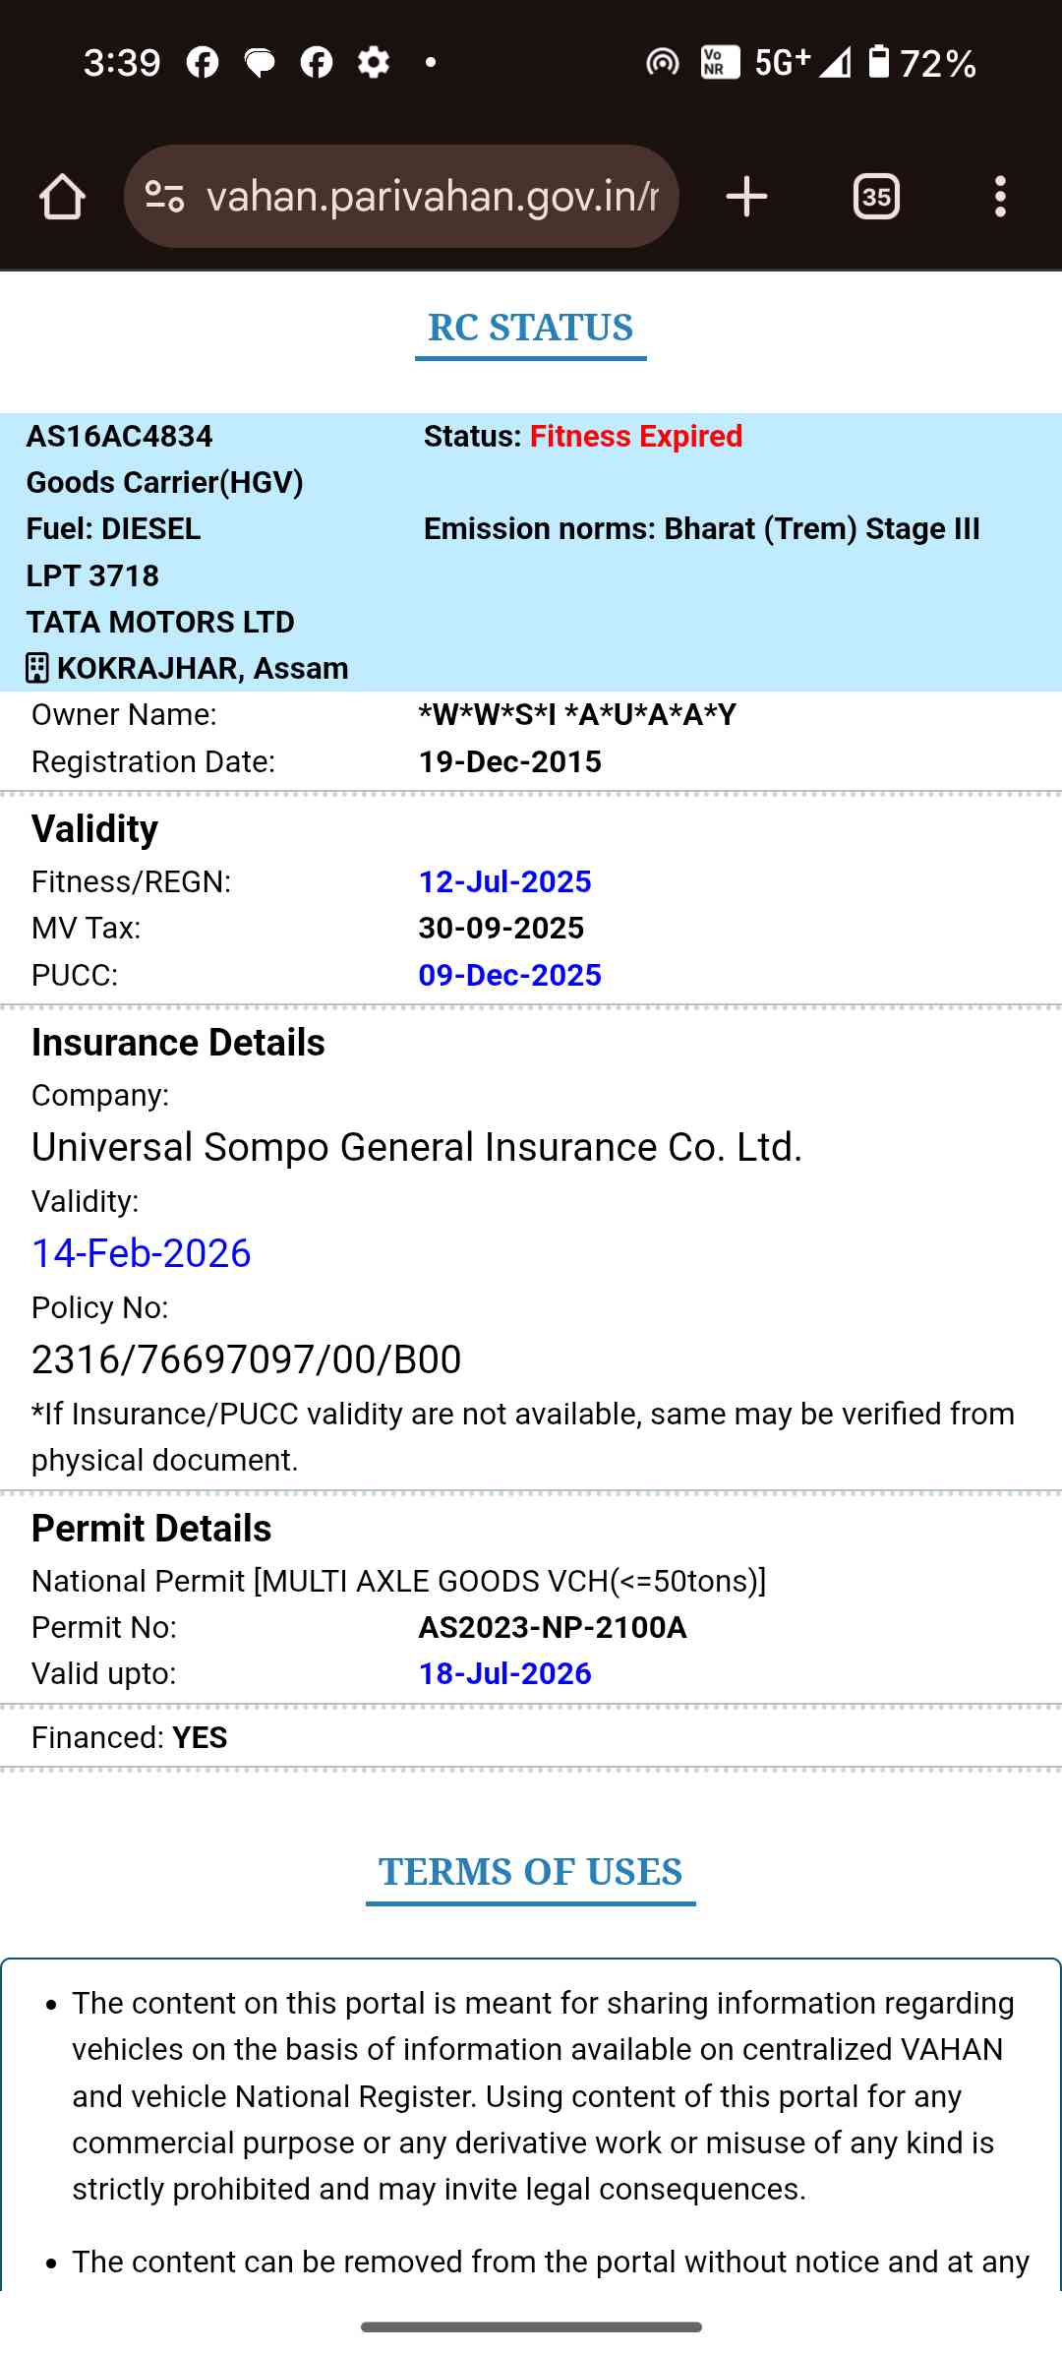
Task: Tap the RC STATUS heading
Action: coord(530,328)
